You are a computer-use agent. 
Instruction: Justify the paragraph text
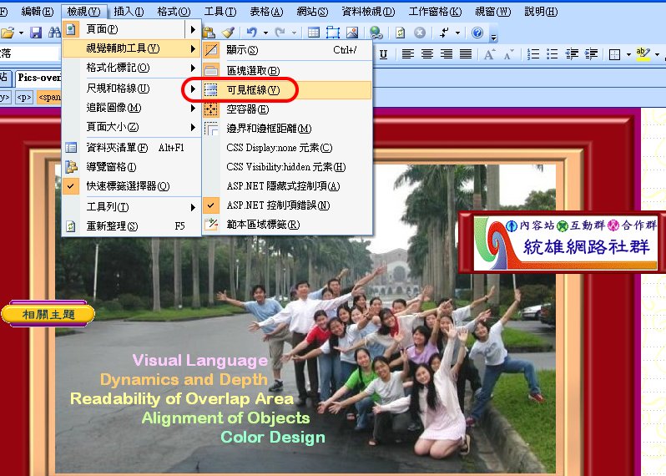(466, 54)
